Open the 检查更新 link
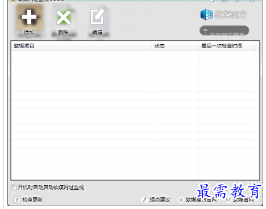 click(x=32, y=199)
